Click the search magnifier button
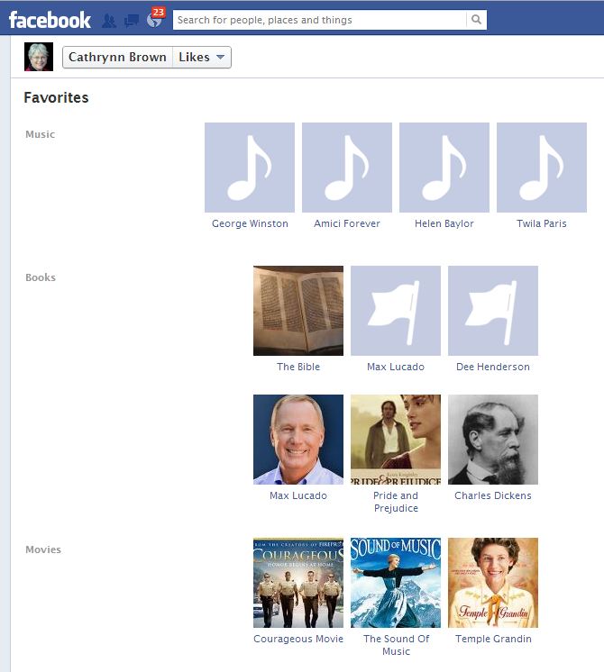Screen dimensions: 604x672 tap(476, 20)
